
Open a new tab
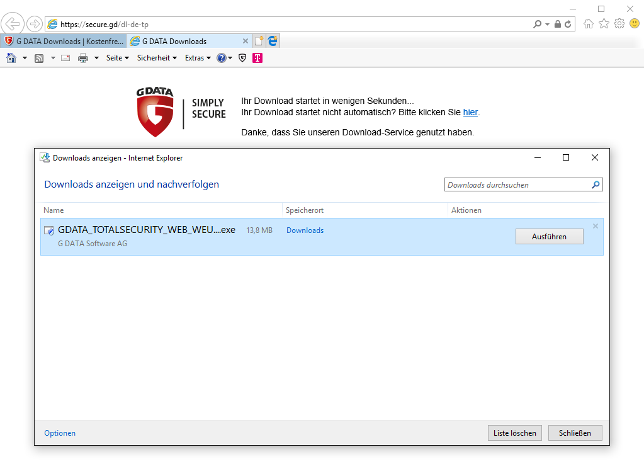(259, 41)
